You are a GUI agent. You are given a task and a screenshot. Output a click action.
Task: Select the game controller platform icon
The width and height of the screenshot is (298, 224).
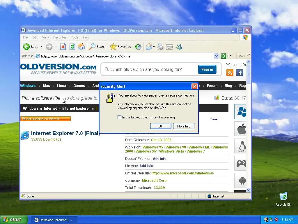[240, 163]
